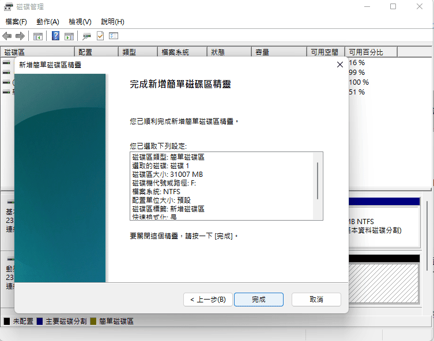Screen dimensions: 434x341
Task: Open the 檔案(F) menu
Action: pyautogui.click(x=16, y=21)
